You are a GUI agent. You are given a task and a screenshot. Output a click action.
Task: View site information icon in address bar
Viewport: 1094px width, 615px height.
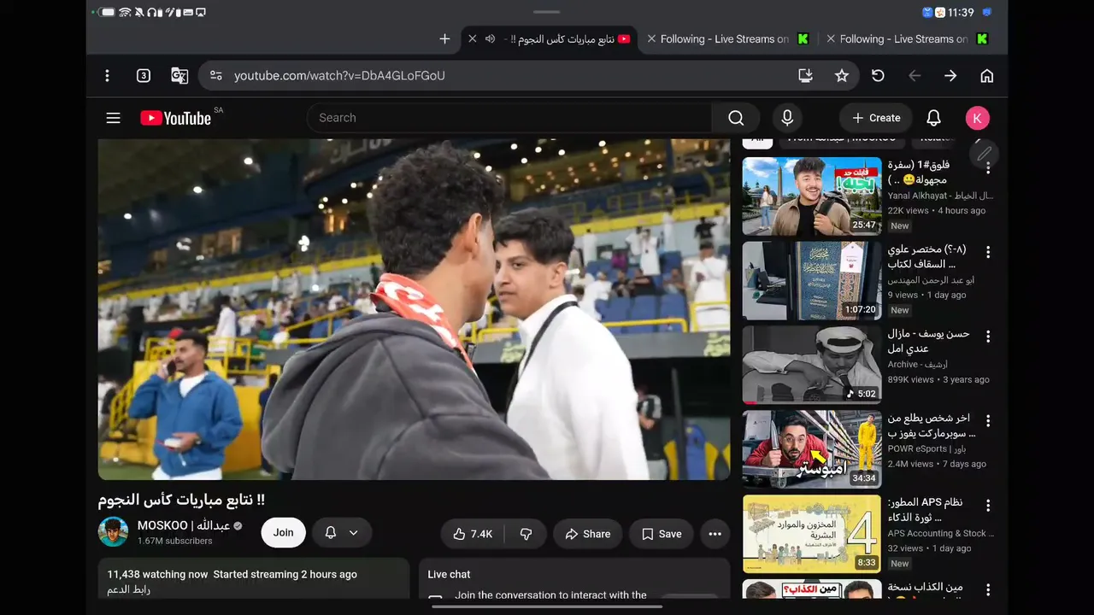pos(216,76)
